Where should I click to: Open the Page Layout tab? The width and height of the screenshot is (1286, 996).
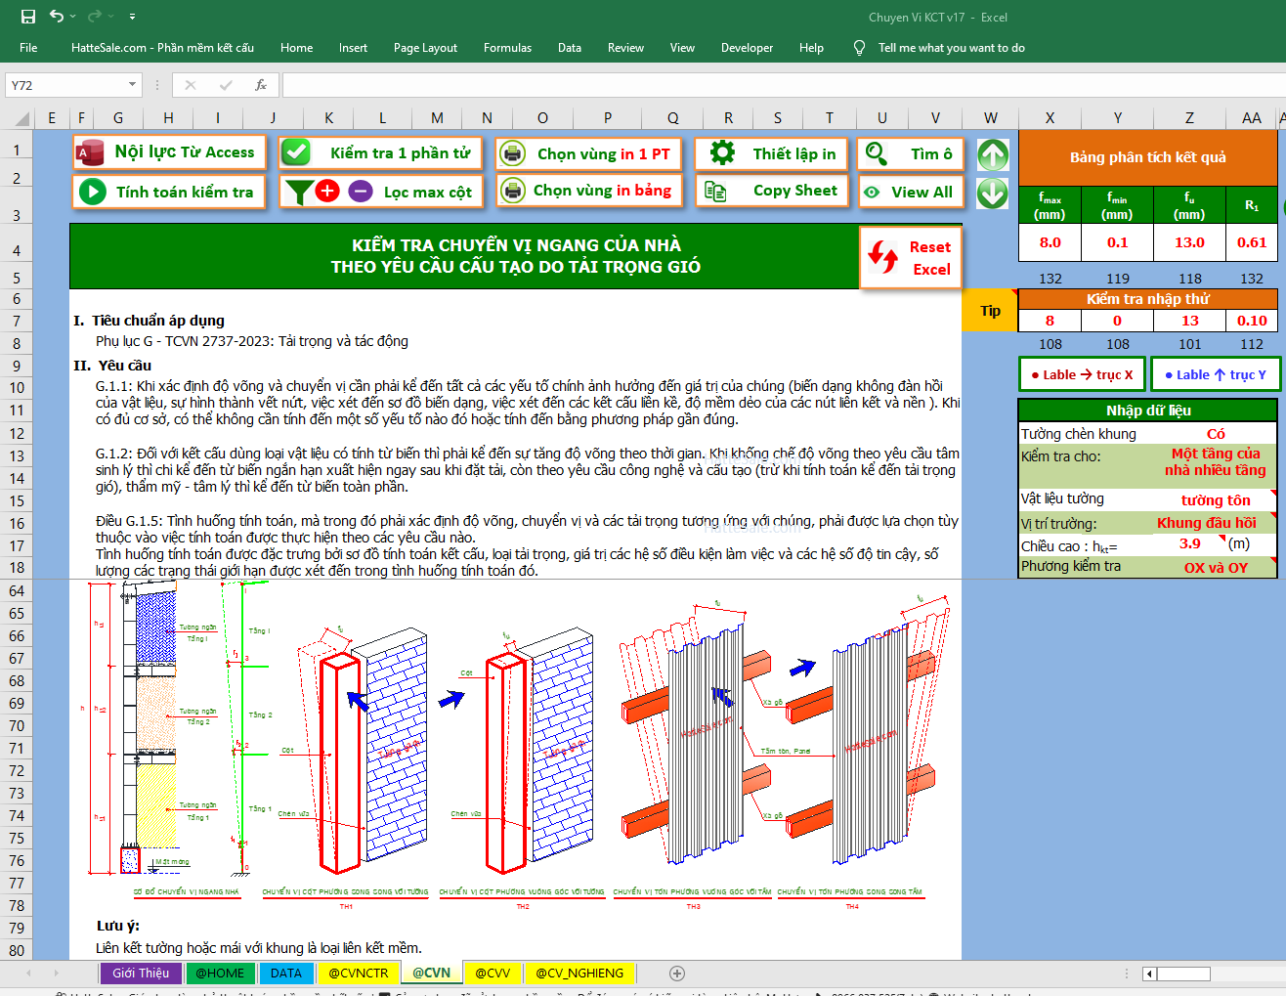point(425,47)
